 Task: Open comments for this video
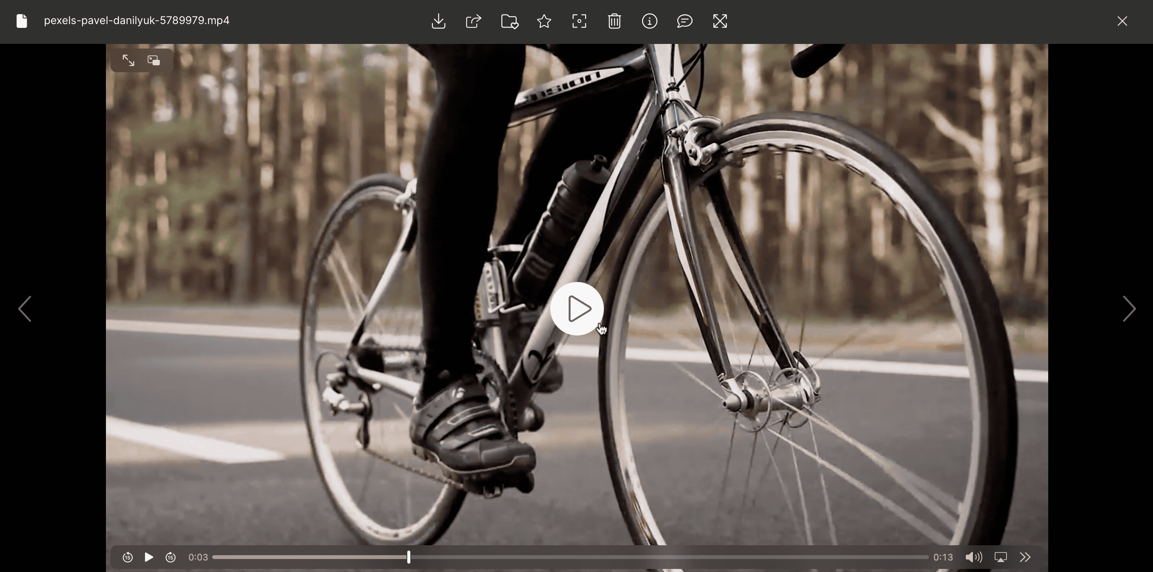point(685,21)
